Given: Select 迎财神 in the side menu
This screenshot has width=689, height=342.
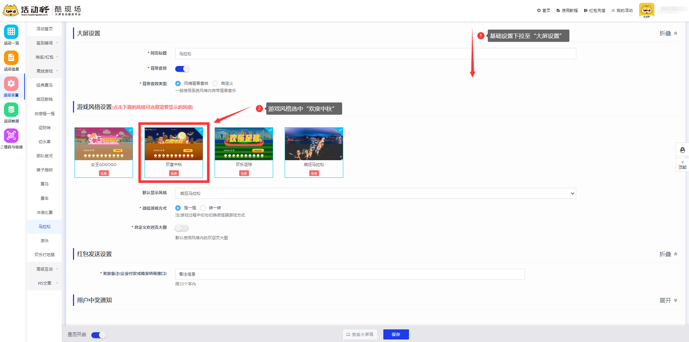Looking at the screenshot, I should (44, 128).
